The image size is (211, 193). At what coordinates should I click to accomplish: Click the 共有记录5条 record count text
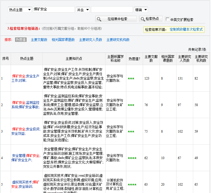pyautogui.click(x=197, y=49)
